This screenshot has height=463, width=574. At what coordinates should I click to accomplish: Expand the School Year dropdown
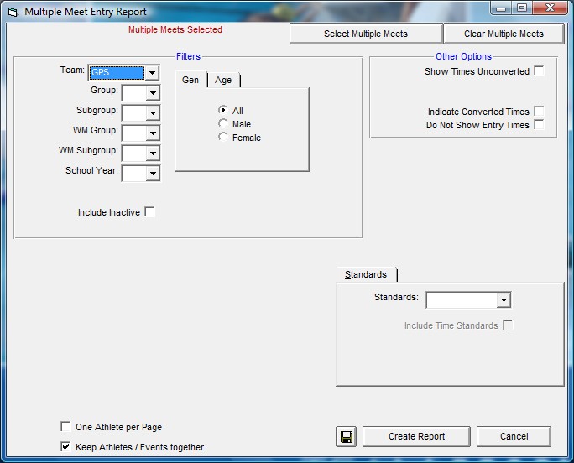(153, 173)
